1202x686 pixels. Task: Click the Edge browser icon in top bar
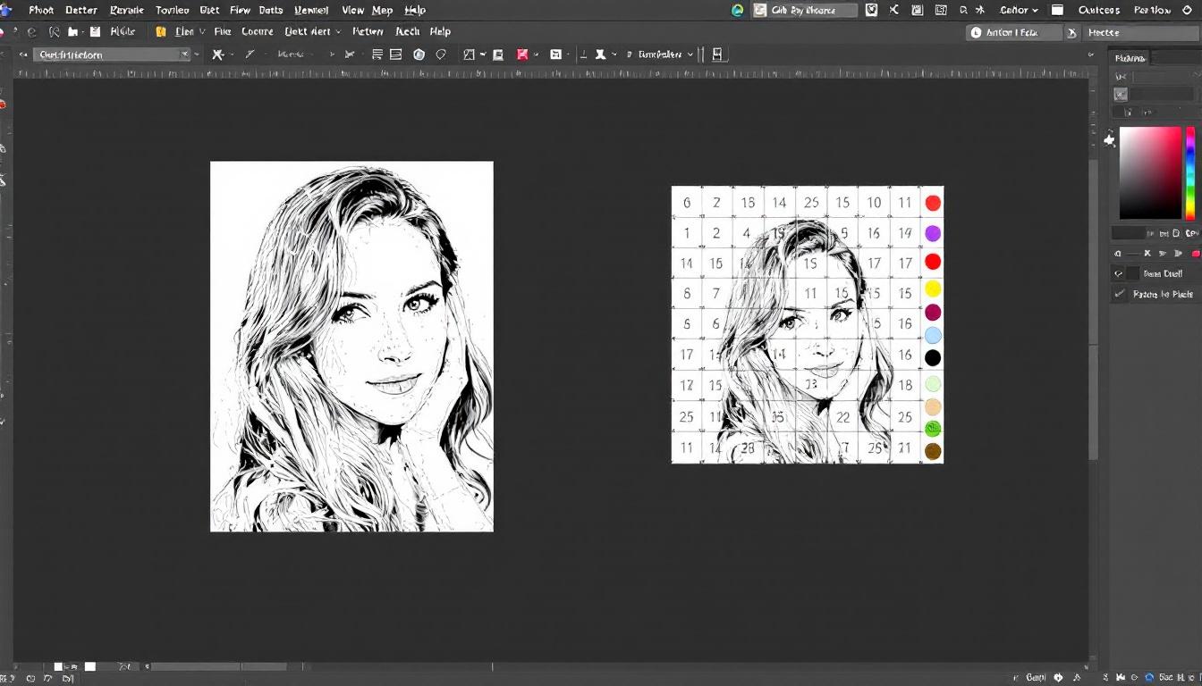pos(738,10)
